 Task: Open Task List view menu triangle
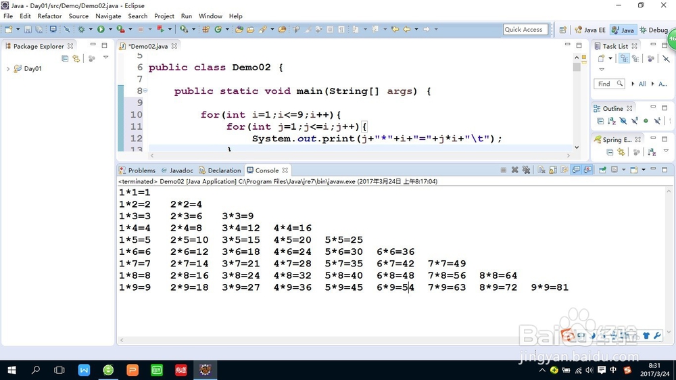pyautogui.click(x=602, y=70)
